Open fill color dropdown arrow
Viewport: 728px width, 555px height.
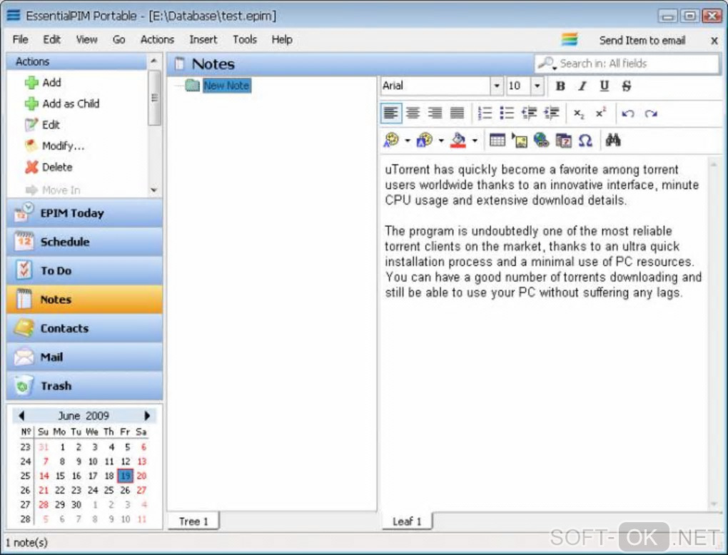[475, 140]
